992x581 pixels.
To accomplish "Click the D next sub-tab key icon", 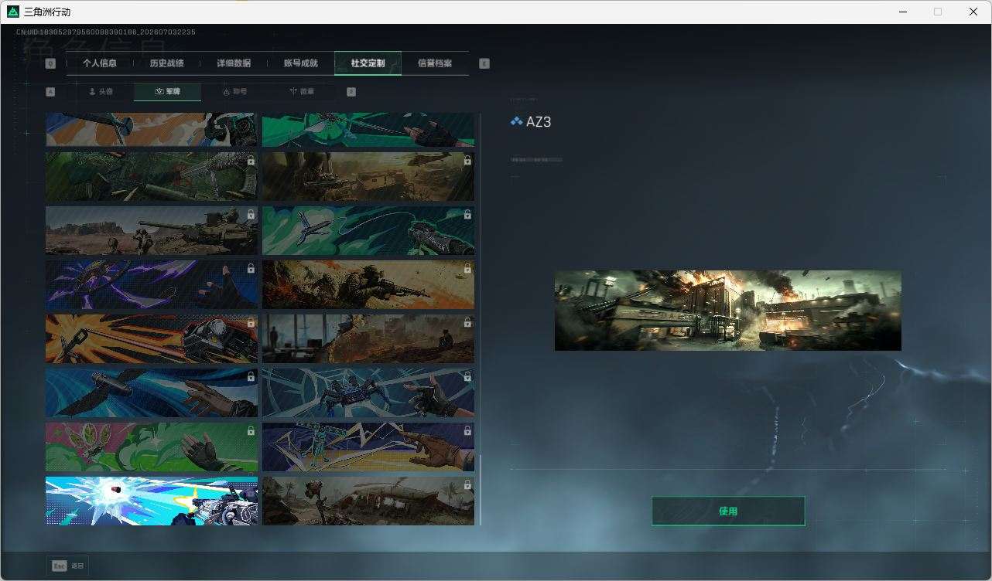I will point(351,92).
